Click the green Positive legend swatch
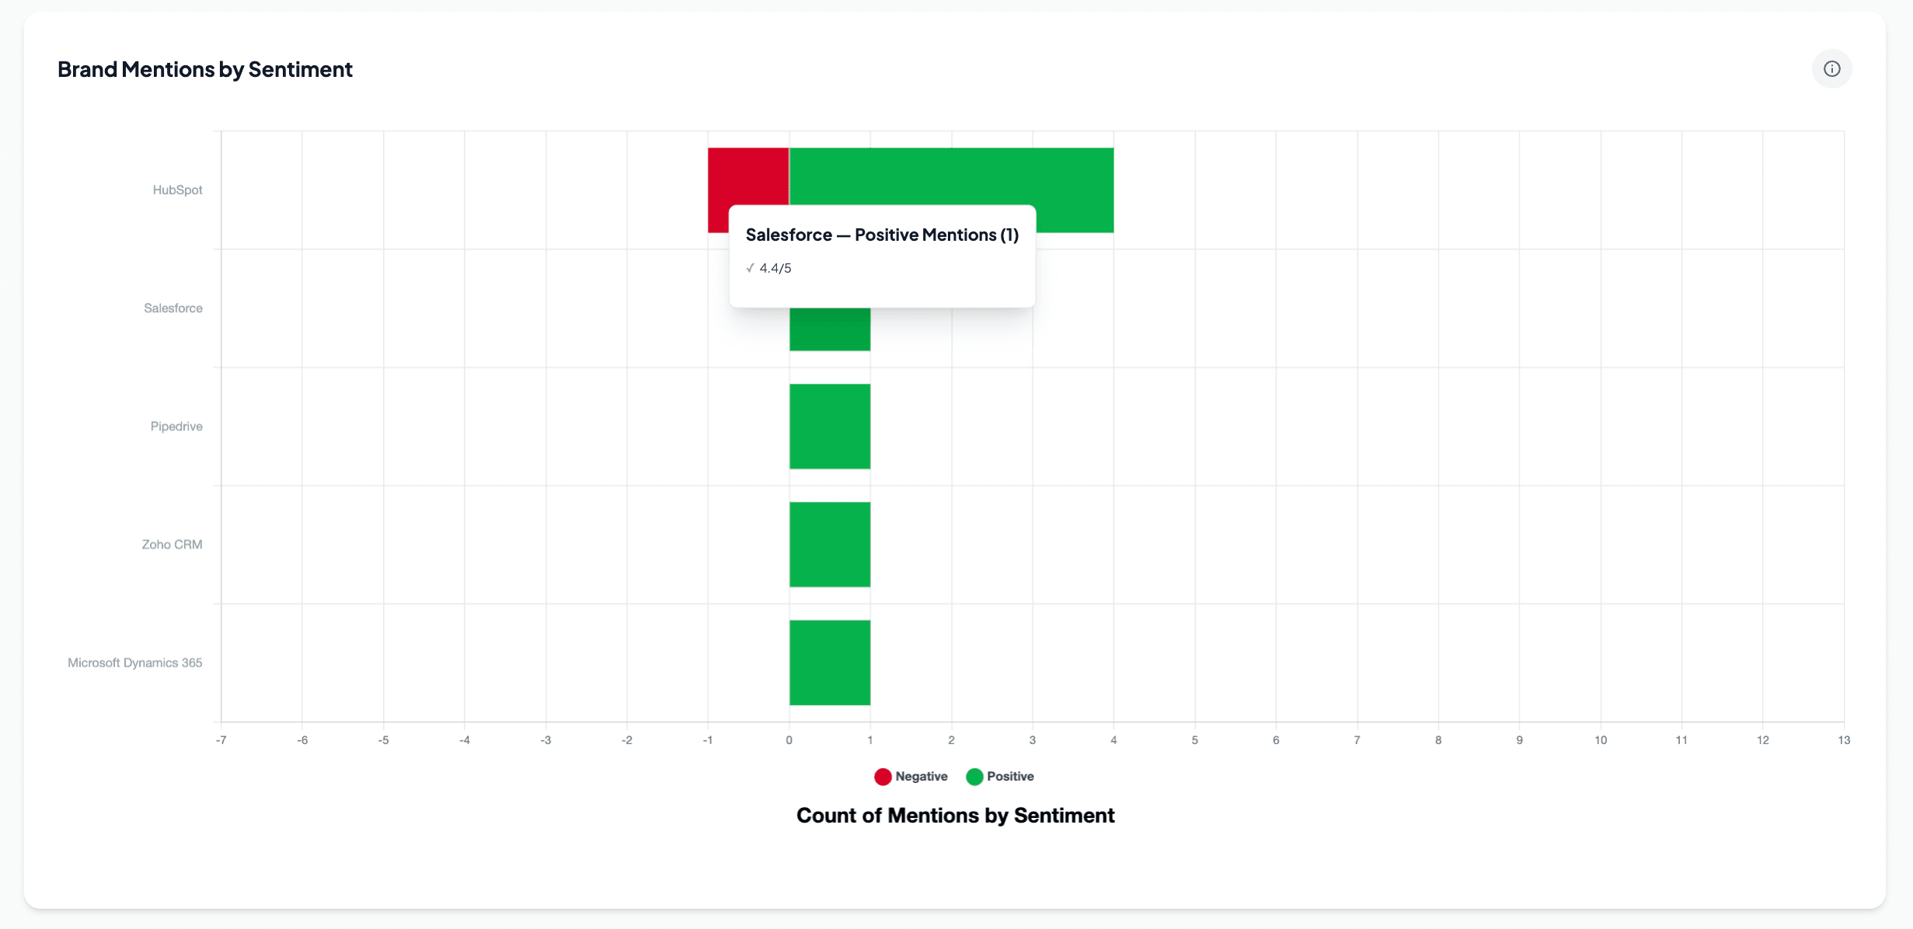This screenshot has height=929, width=1913. coord(974,777)
